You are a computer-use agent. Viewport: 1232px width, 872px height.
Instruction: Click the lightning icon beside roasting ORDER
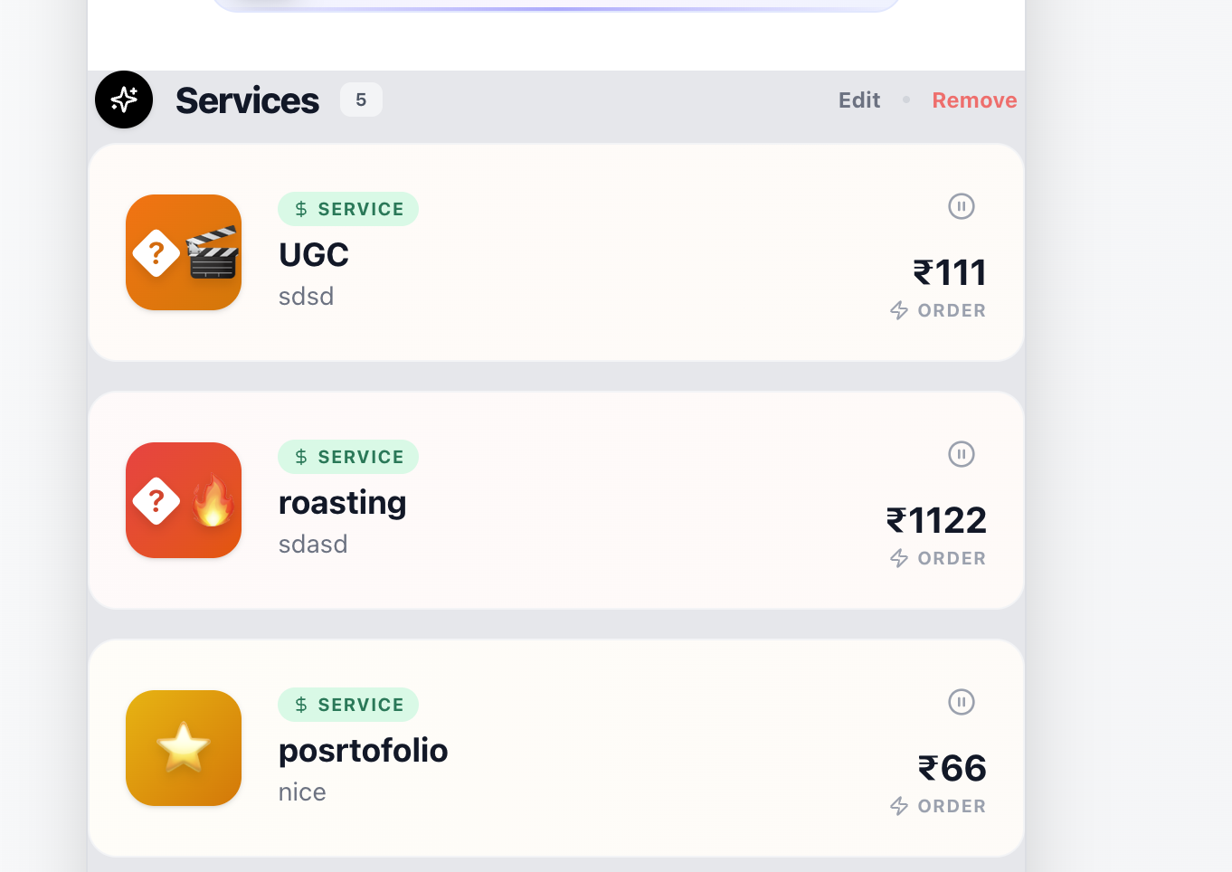point(897,558)
